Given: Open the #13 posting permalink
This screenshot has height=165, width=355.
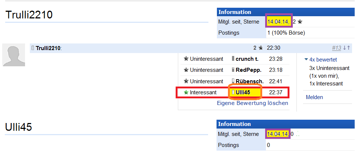Looking at the screenshot, I should tap(336, 48).
